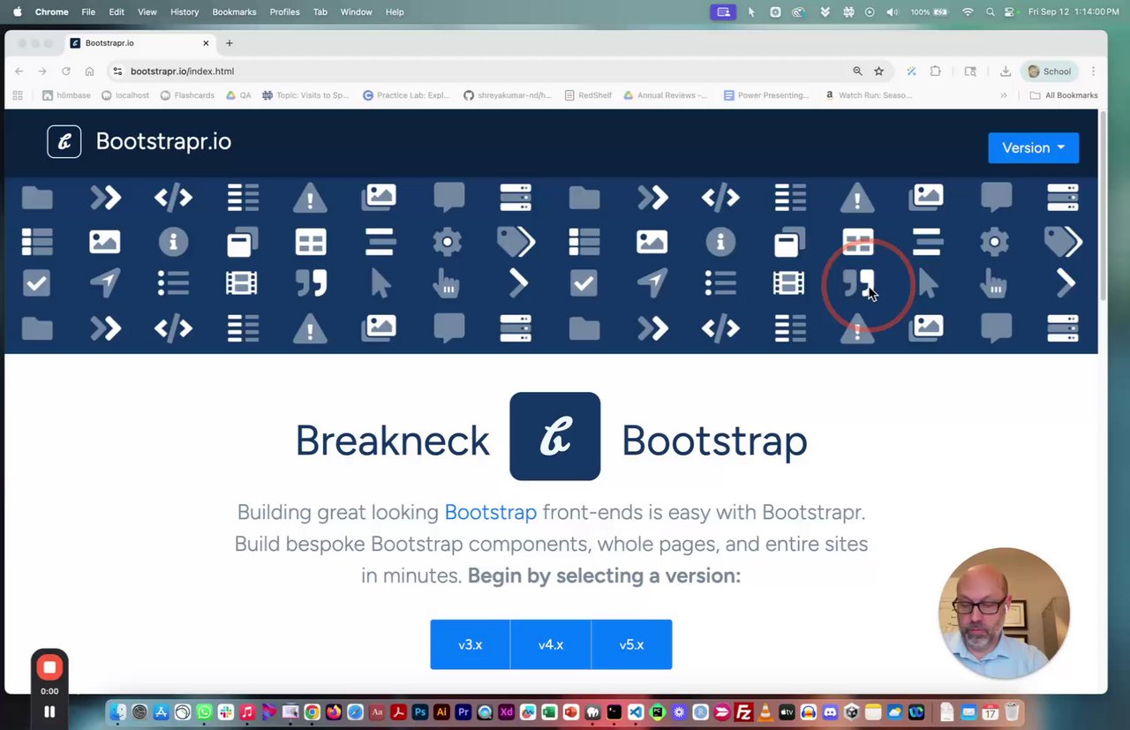Reload the page with refresh icon
This screenshot has height=730, width=1130.
point(65,71)
